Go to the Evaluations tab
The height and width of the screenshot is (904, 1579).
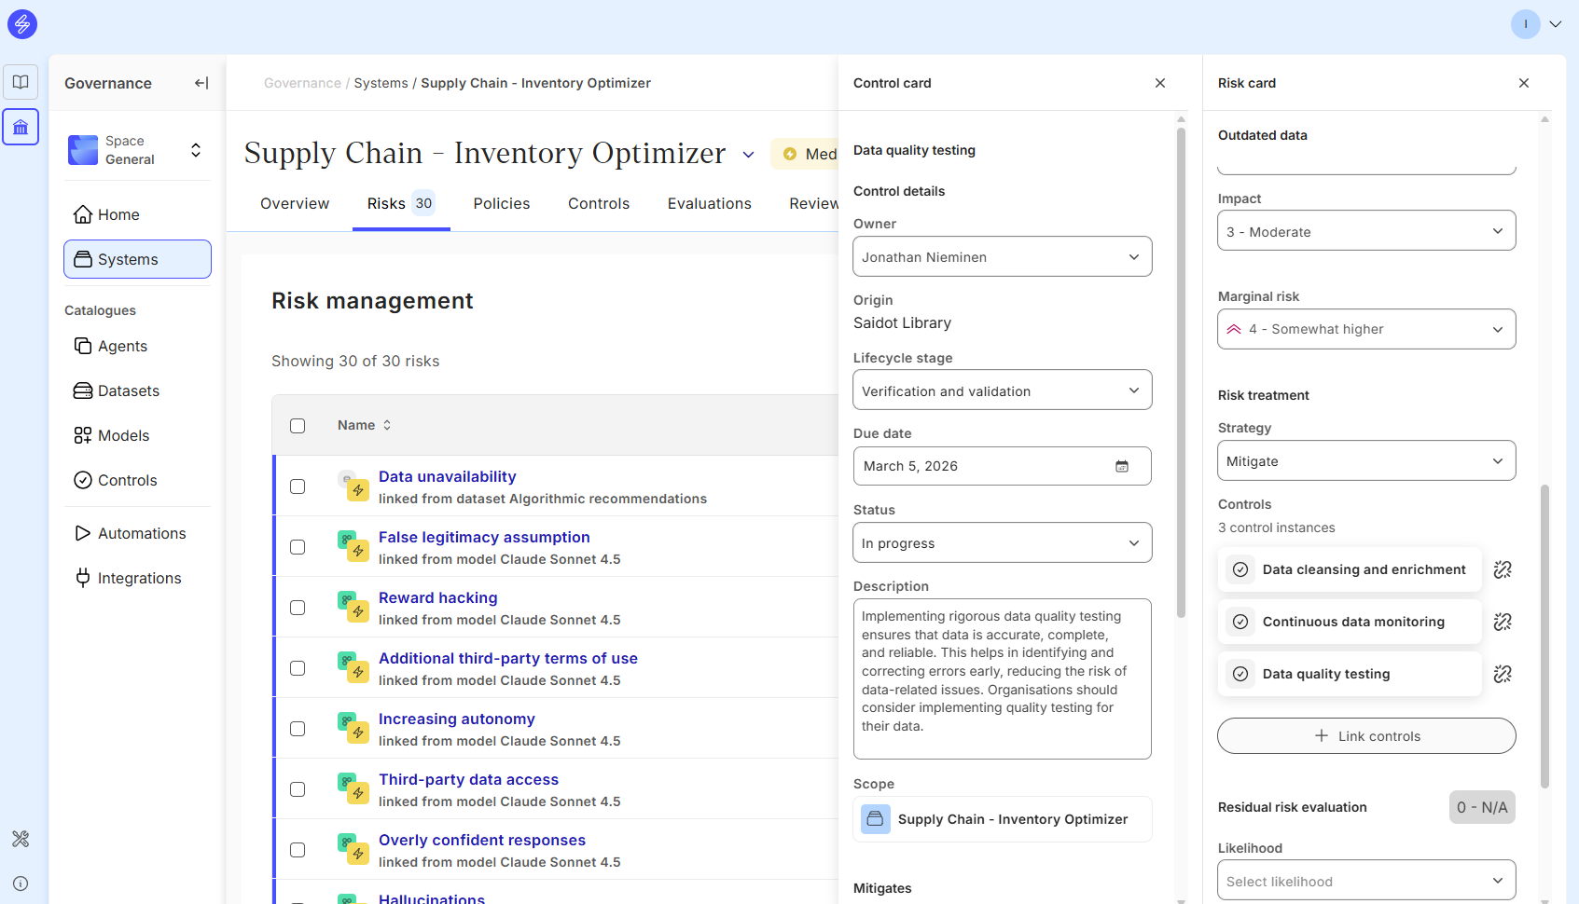click(709, 203)
